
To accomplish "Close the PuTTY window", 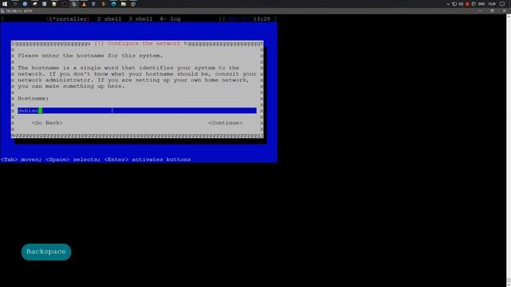I will 504,11.
